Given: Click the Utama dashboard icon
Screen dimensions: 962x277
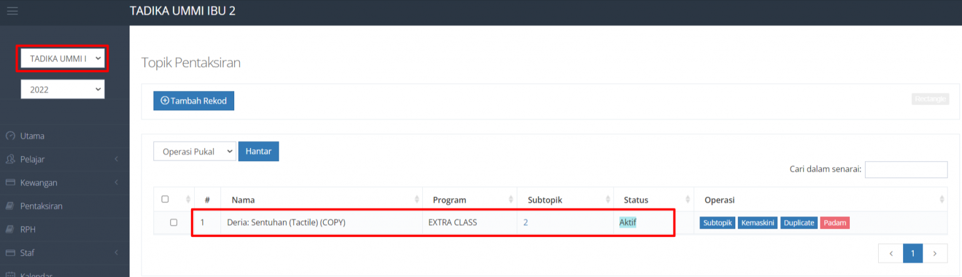Looking at the screenshot, I should (x=10, y=136).
